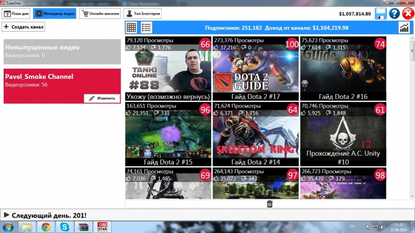
Task: Click the money balance $1,057,814.80
Action: [x=355, y=14]
